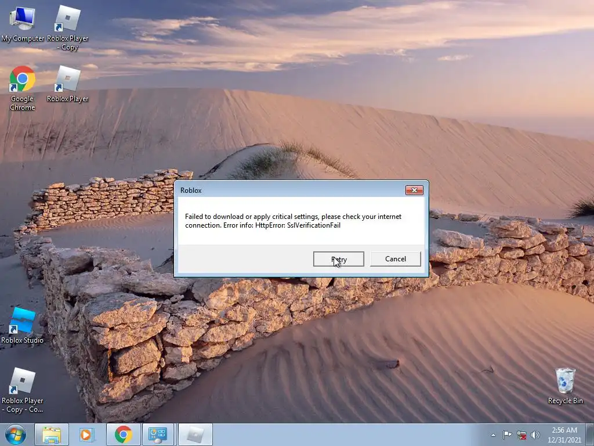Select the Roblox Player - Copy shortcut
The image size is (594, 446).
coord(67,28)
